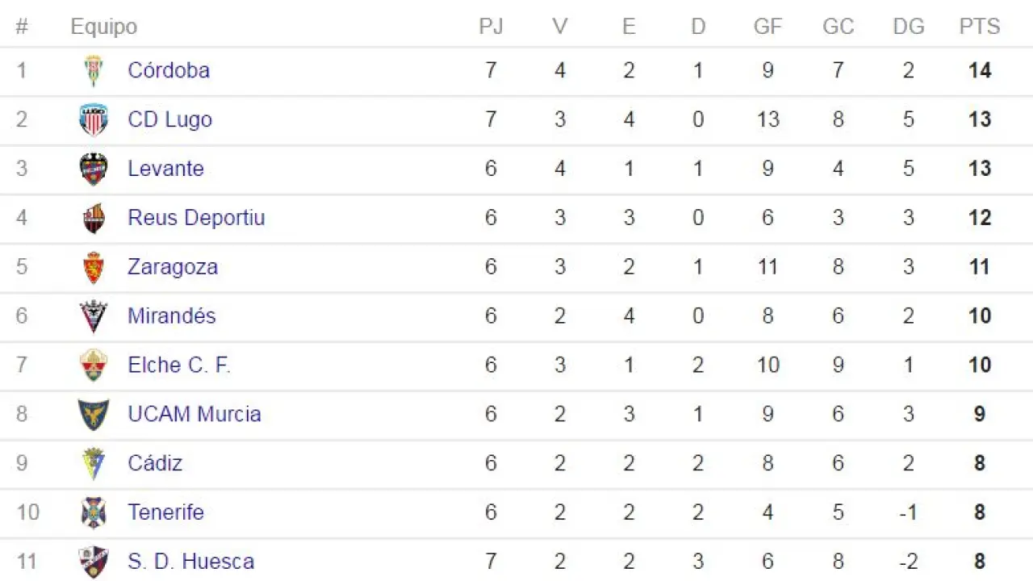
Task: Click the S. D. Huesca crest
Action: coord(94,562)
